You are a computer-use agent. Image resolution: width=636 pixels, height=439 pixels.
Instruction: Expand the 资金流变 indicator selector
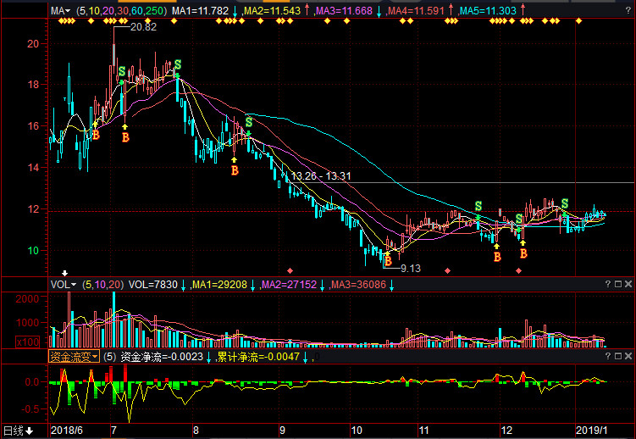pyautogui.click(x=73, y=358)
